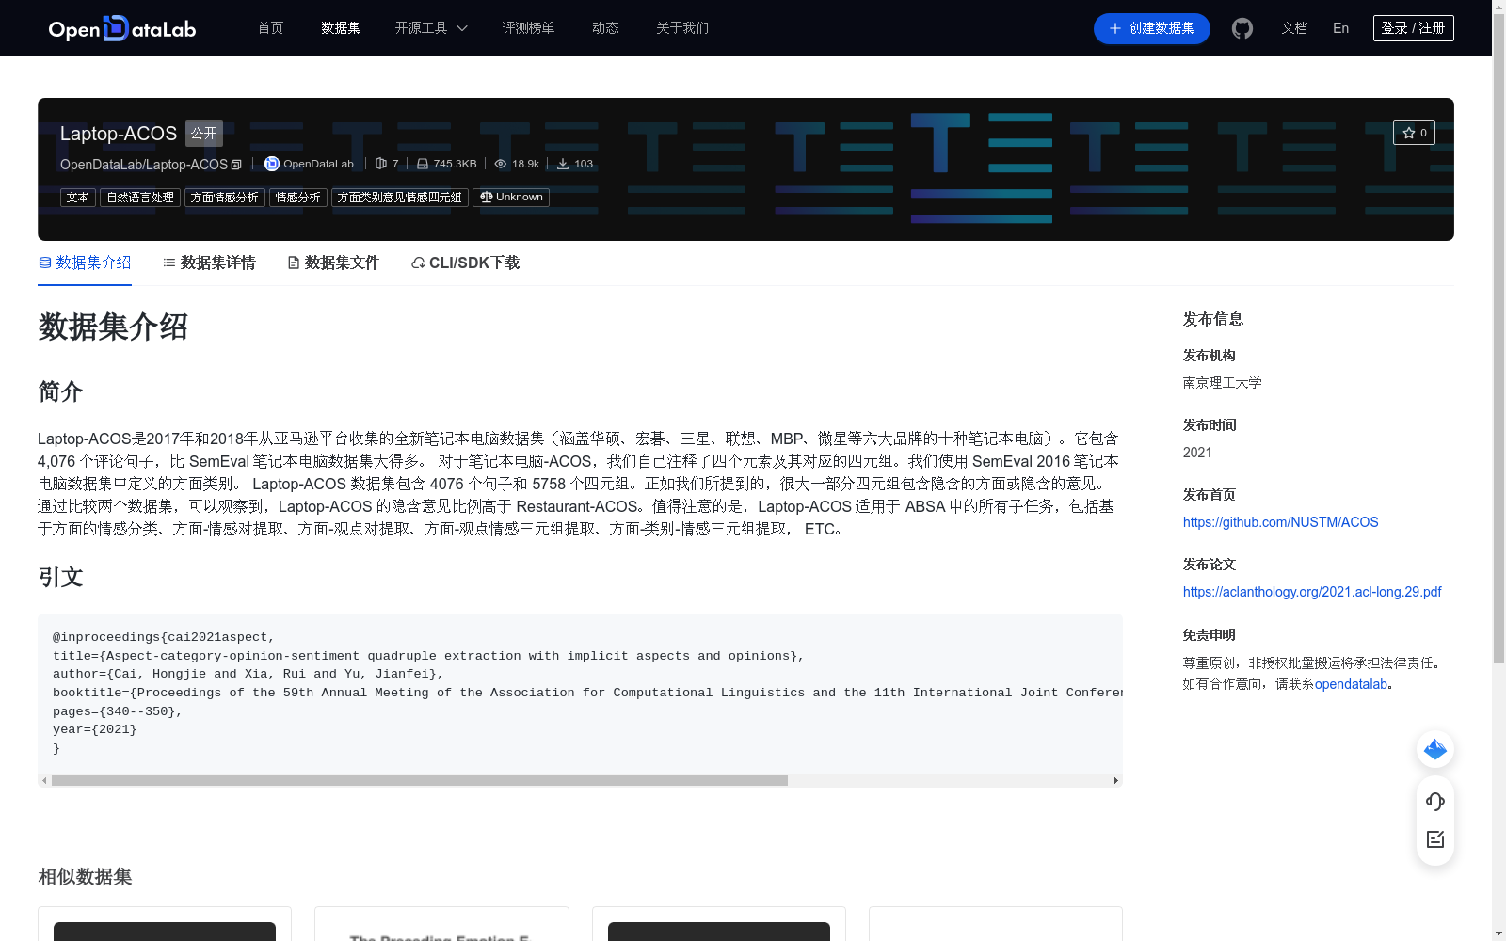This screenshot has height=941, width=1506.
Task: Switch to 数据集详情 tab
Action: pos(209,263)
